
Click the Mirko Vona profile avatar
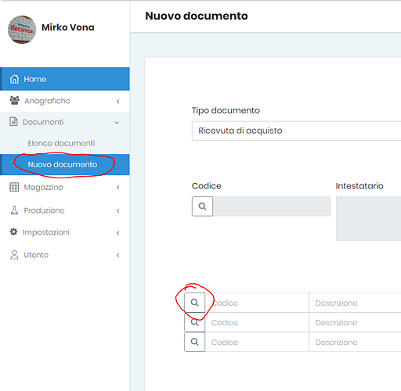pos(22,30)
